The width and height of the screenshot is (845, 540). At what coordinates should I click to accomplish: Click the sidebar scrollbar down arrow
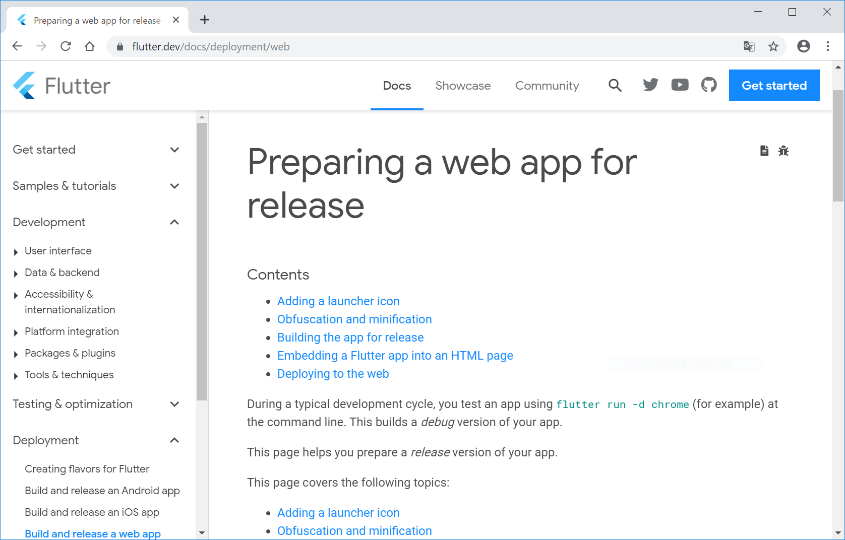point(202,532)
